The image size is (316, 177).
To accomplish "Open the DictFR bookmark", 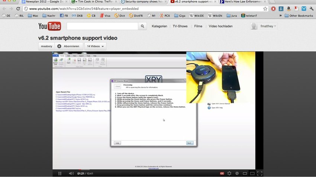I will coord(136,16).
